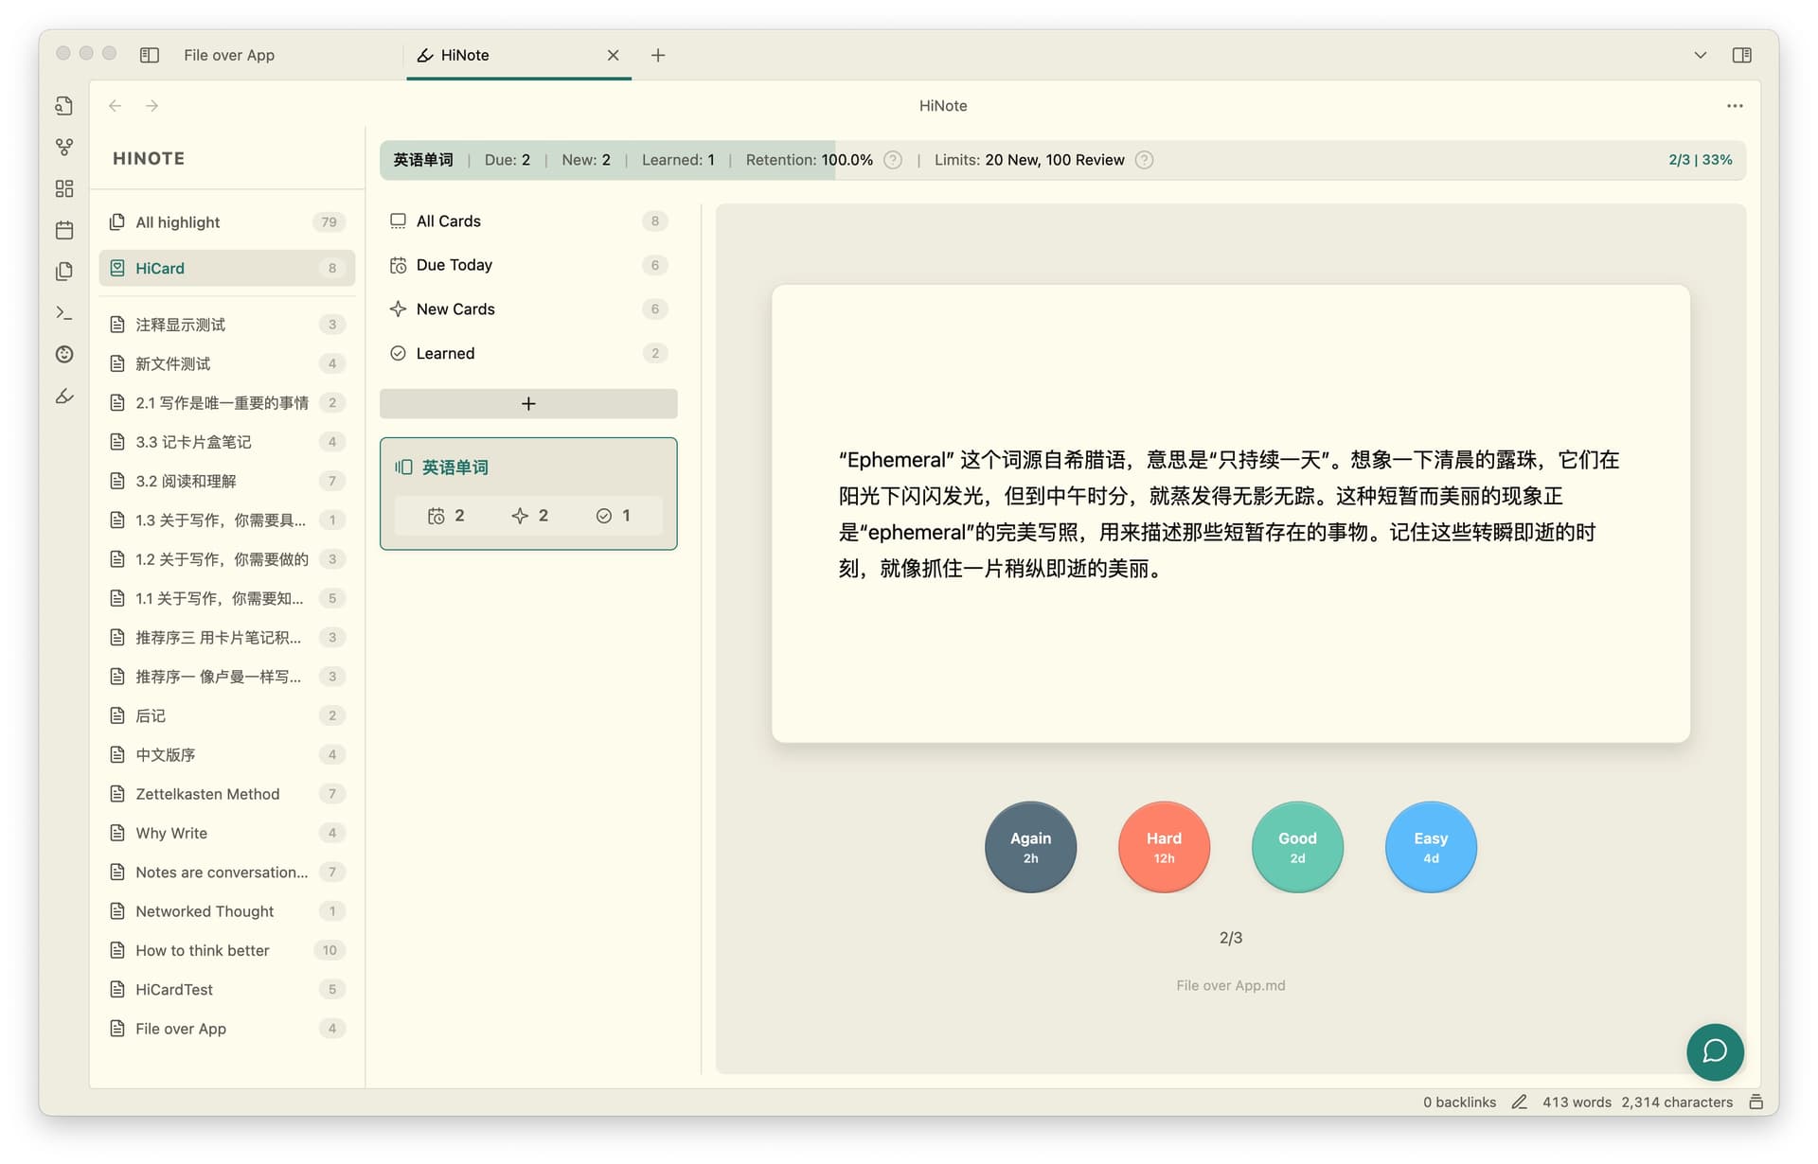Click the 413 words status item
This screenshot has height=1164, width=1818.
tap(1577, 1102)
